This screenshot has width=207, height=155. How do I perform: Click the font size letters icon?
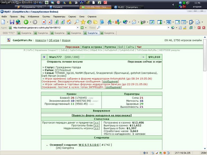tap(109, 22)
